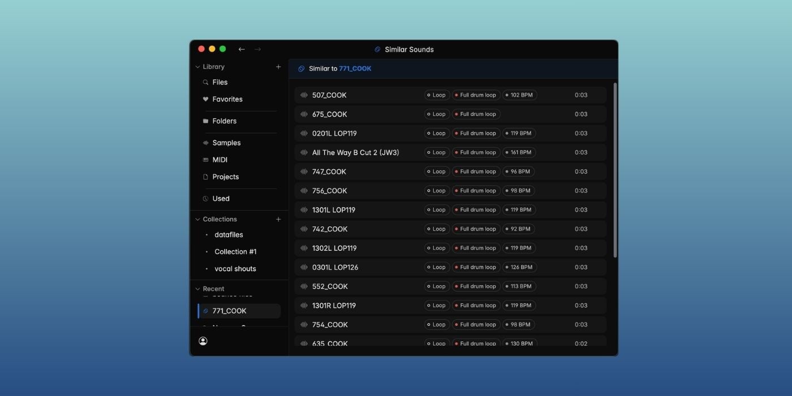Add a new collection with plus icon

(278, 219)
